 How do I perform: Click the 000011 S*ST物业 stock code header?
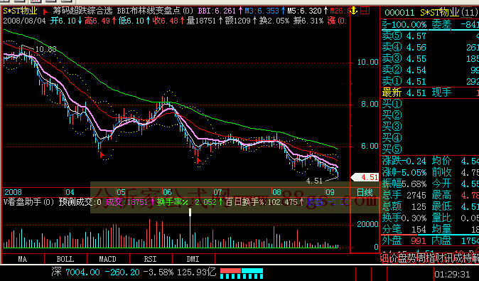(x=431, y=13)
